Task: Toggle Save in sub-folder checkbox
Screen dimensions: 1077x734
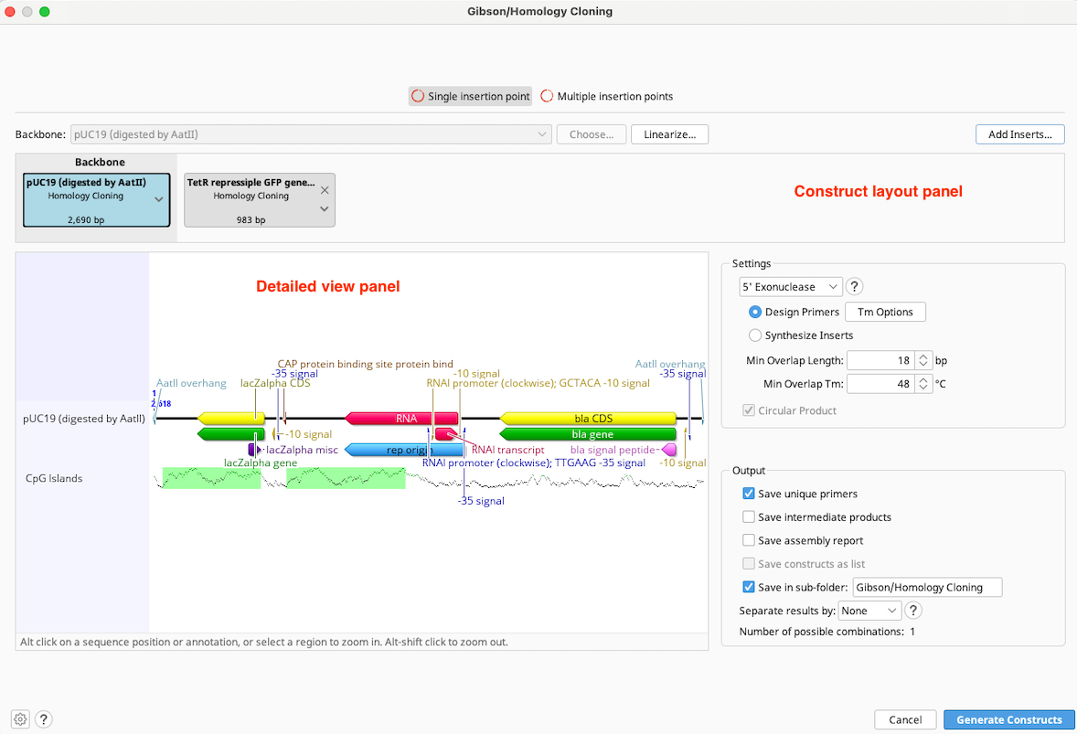Action: tap(749, 587)
